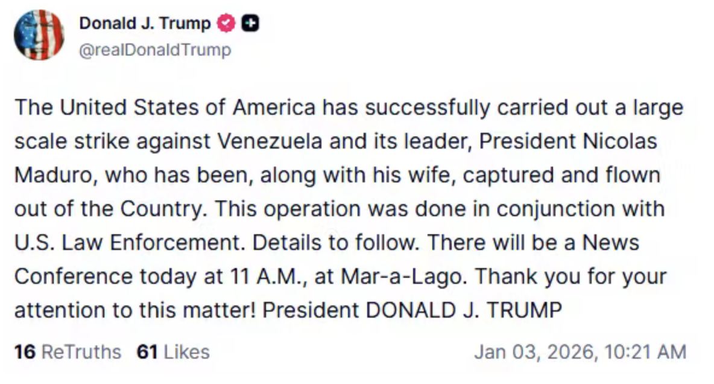Image resolution: width=714 pixels, height=384 pixels.
Task: Open the @realDonaldTrump handle link
Action: pos(155,50)
